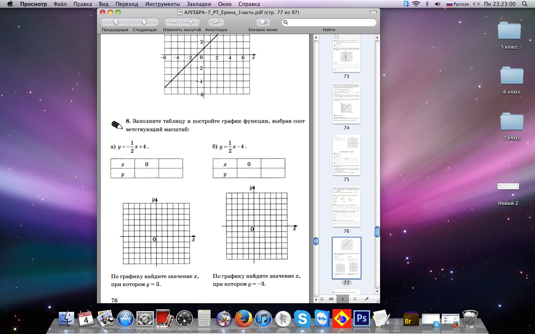
Task: Zoom in with the plus scale button
Action: pos(191,22)
